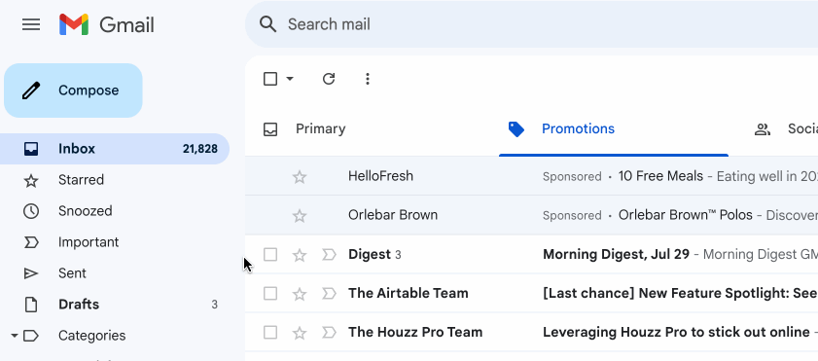The image size is (818, 361).
Task: Click the Inbox unread count 21,828
Action: pos(199,149)
